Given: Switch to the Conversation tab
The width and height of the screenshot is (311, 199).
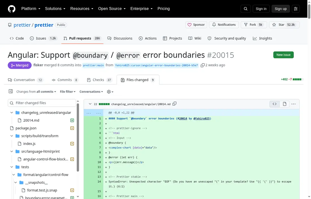Looking at the screenshot, I should pos(25,80).
